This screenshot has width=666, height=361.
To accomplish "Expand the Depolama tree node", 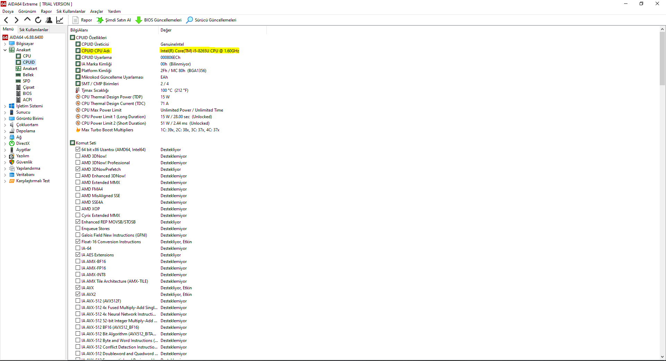I will 5,131.
